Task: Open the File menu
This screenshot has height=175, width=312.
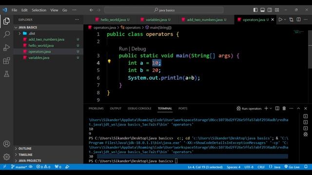Action: [14, 10]
